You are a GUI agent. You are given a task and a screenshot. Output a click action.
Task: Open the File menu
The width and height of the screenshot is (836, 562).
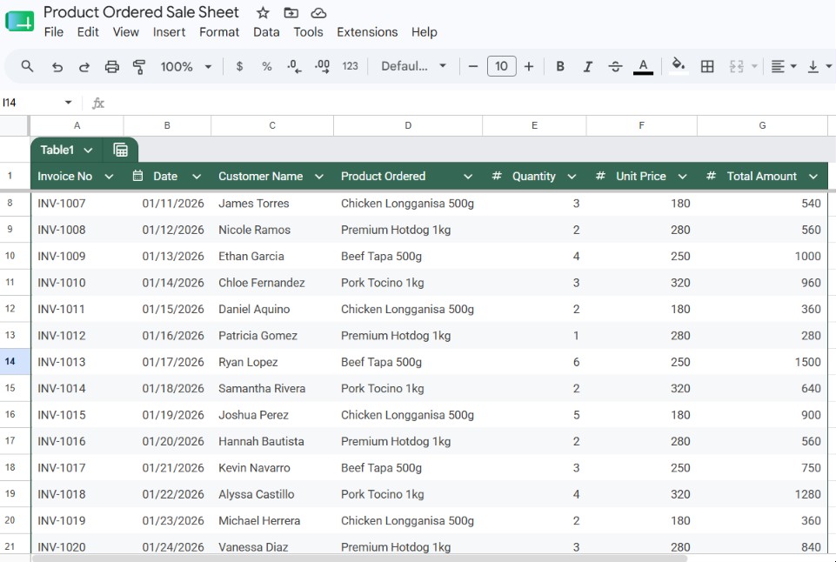(x=53, y=32)
